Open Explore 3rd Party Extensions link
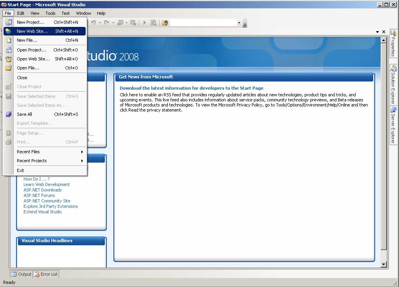 coord(50,206)
